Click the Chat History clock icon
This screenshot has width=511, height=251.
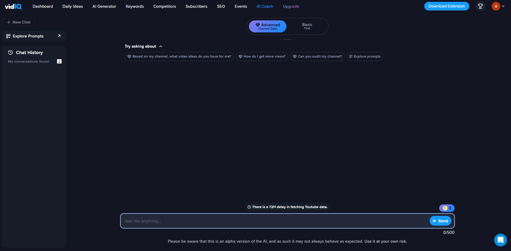tap(10, 53)
